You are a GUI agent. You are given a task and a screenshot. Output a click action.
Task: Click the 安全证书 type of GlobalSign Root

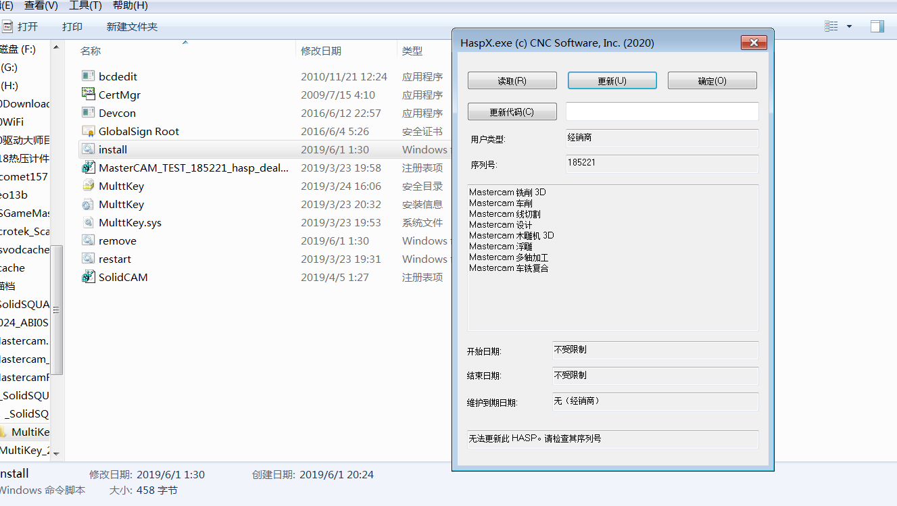(422, 131)
